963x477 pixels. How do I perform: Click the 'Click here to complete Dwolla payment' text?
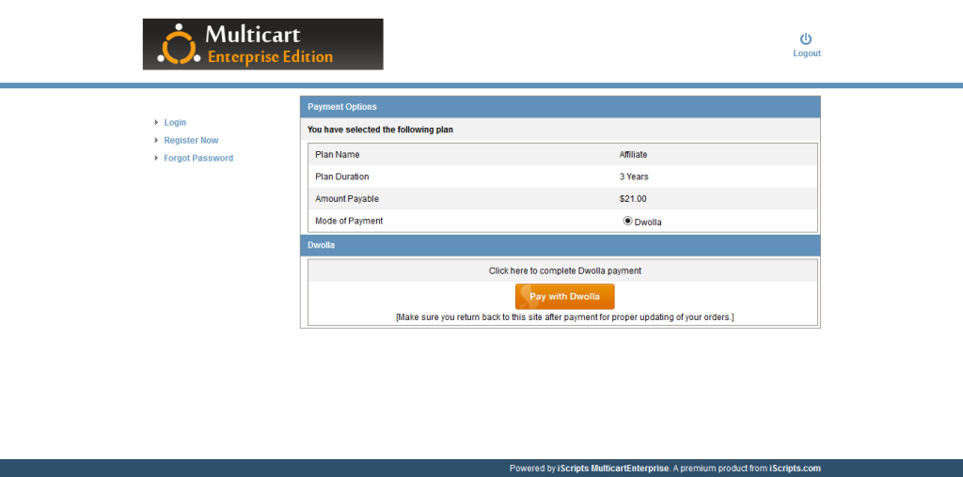[564, 270]
